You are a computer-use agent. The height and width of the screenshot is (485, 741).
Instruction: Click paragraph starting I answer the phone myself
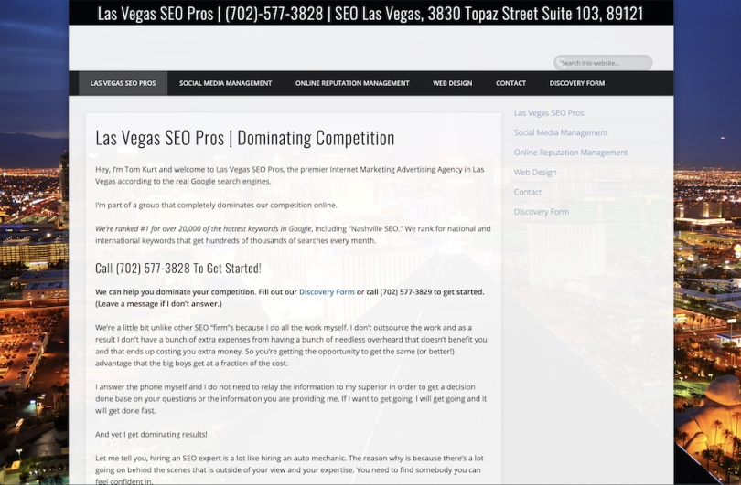291,398
